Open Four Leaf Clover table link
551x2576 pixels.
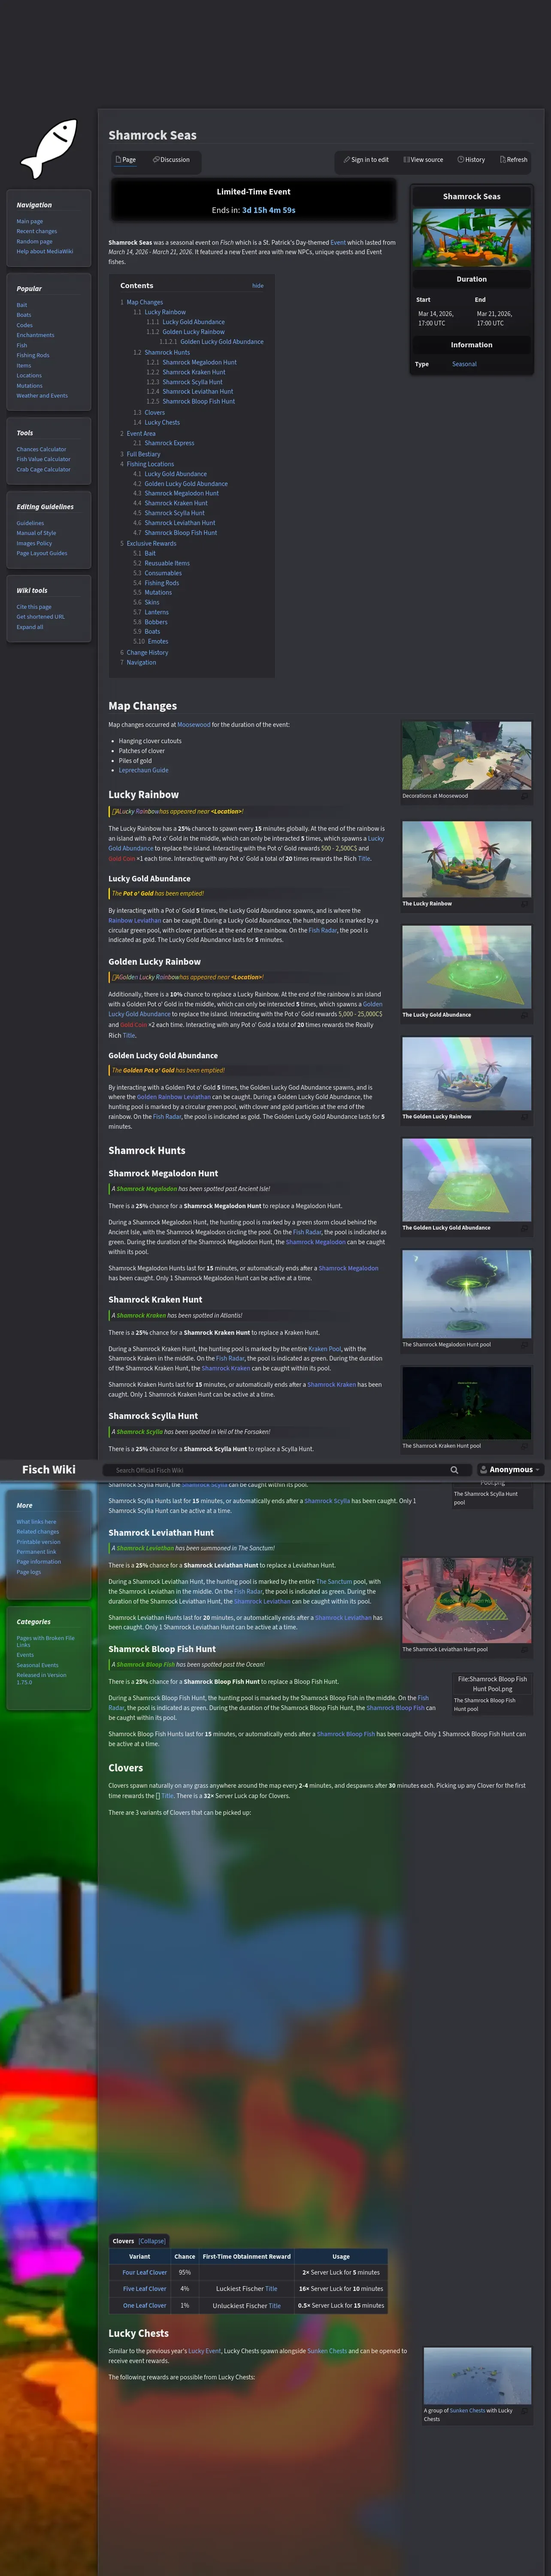[144, 2272]
